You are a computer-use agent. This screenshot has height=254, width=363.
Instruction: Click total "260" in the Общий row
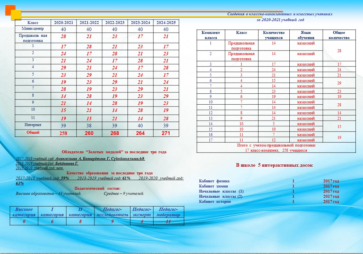click(89, 133)
